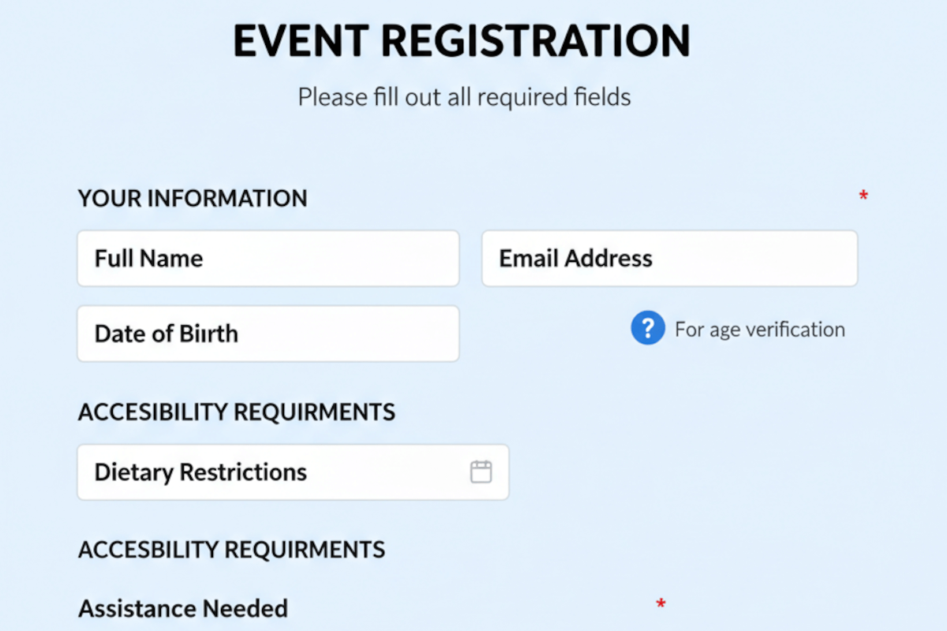Click the Date of Biirth field
This screenshot has height=631, width=947.
click(x=268, y=333)
